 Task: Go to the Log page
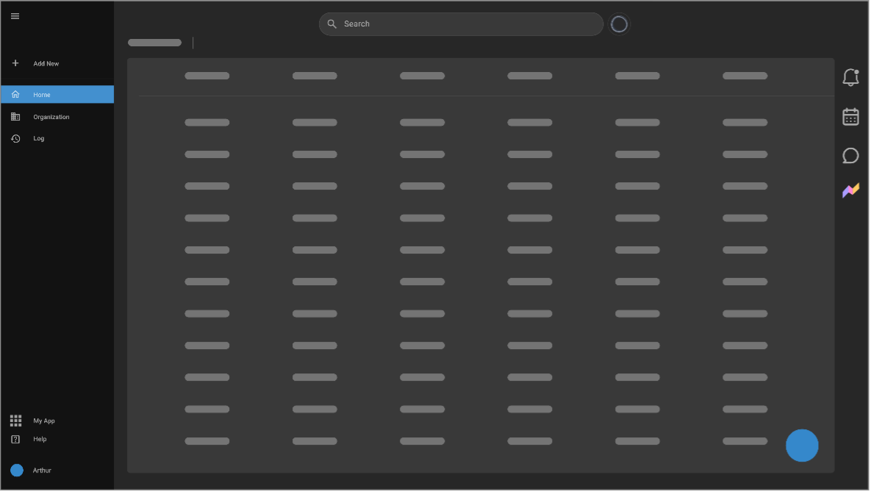(38, 138)
